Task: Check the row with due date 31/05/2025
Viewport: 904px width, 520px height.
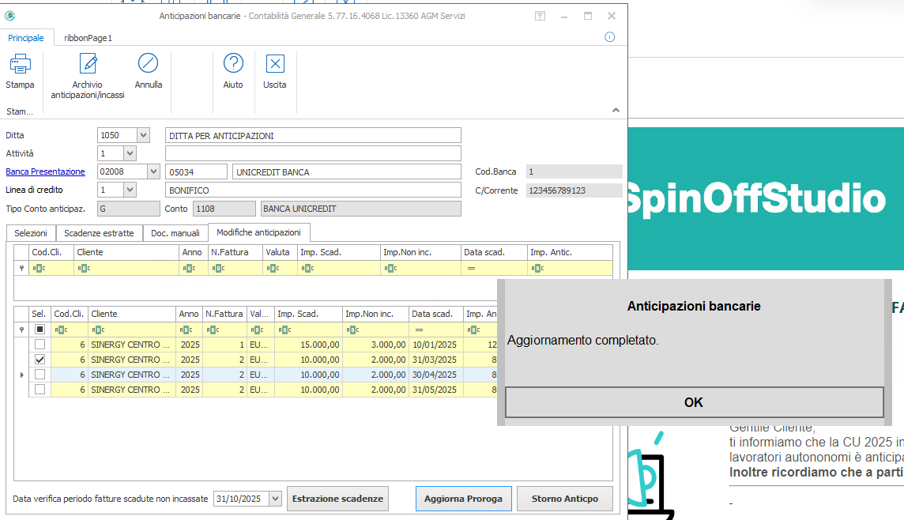Action: pyautogui.click(x=40, y=390)
